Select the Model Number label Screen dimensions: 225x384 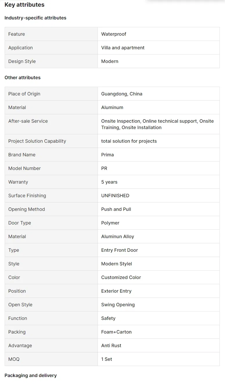point(24,168)
